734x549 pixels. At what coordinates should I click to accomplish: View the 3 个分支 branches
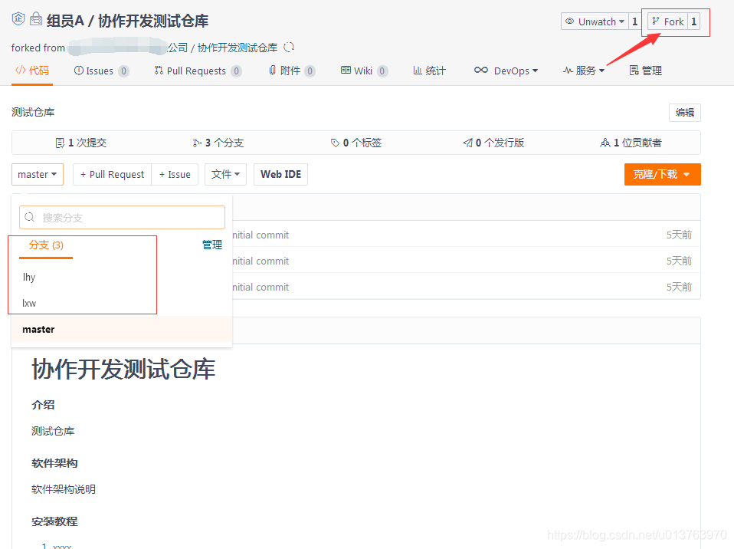point(218,143)
